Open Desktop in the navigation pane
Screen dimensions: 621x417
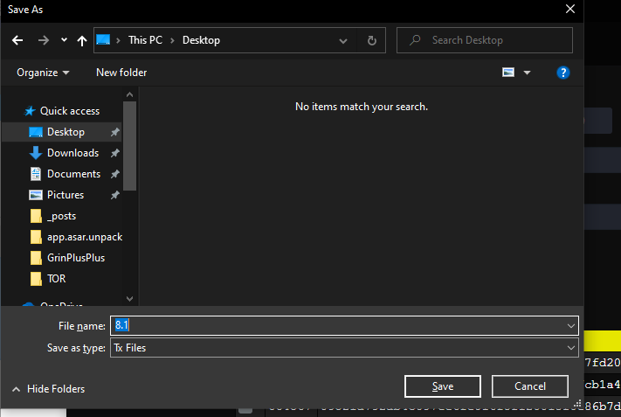66,132
